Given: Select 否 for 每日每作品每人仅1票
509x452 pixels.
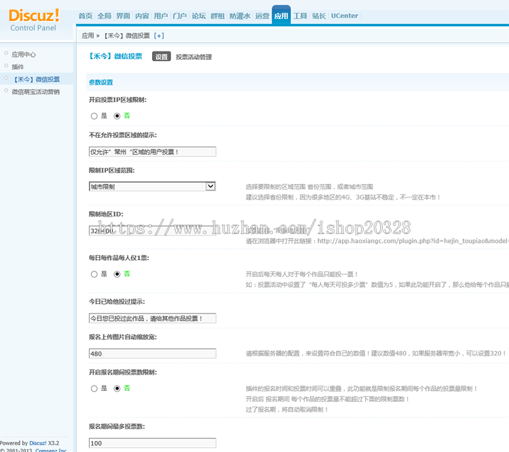Looking at the screenshot, I should click(x=117, y=274).
